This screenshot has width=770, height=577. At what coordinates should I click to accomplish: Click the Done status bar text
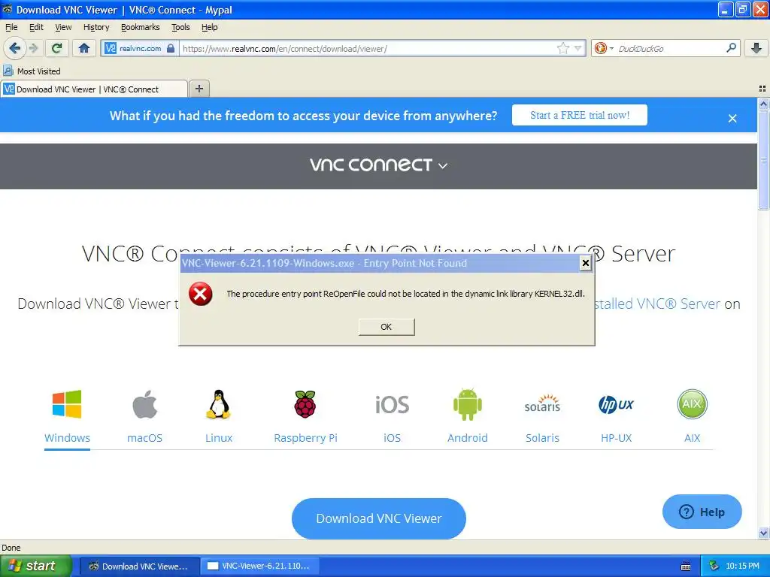pyautogui.click(x=11, y=548)
